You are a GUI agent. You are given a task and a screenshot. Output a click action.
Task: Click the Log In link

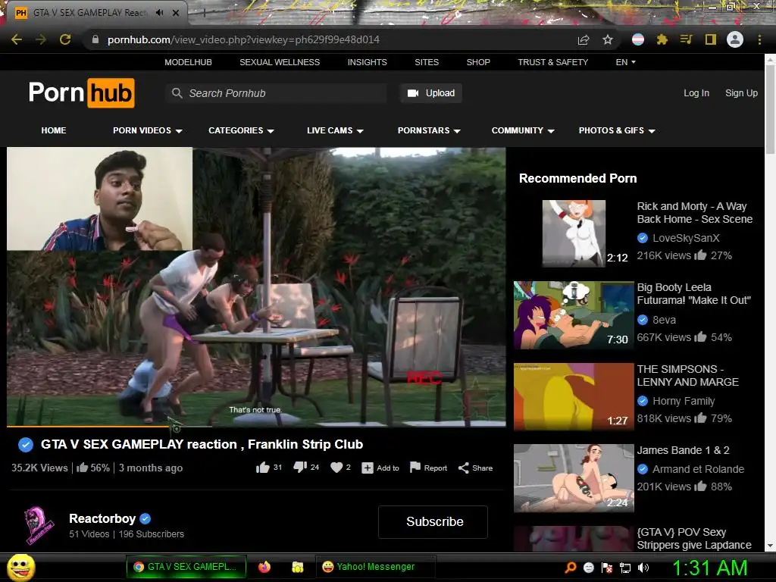696,93
